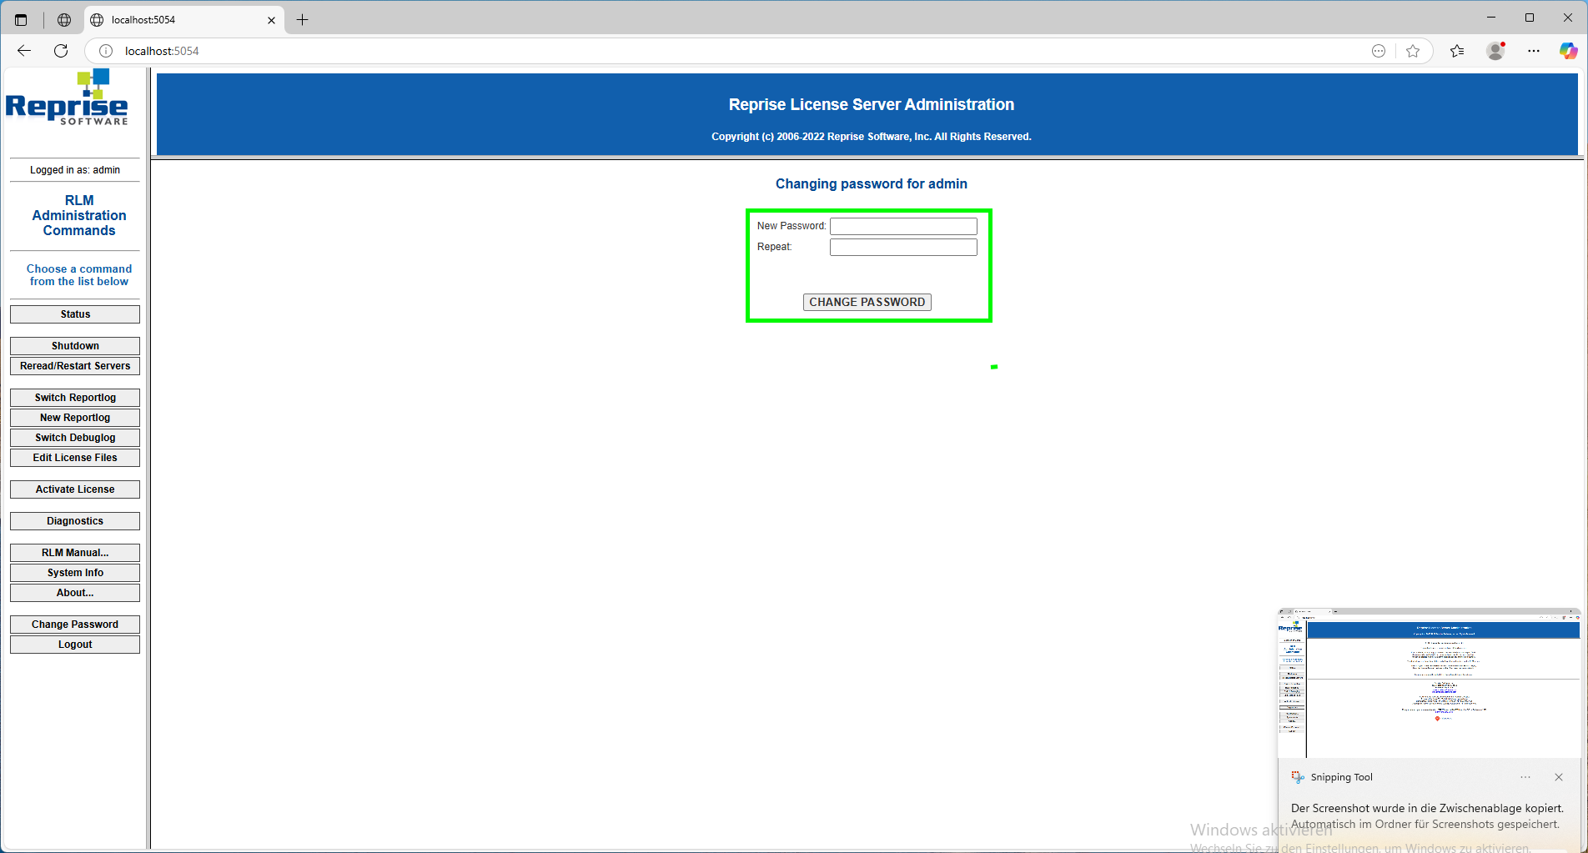The image size is (1588, 853).
Task: Open the browser profile avatar
Action: point(1495,51)
